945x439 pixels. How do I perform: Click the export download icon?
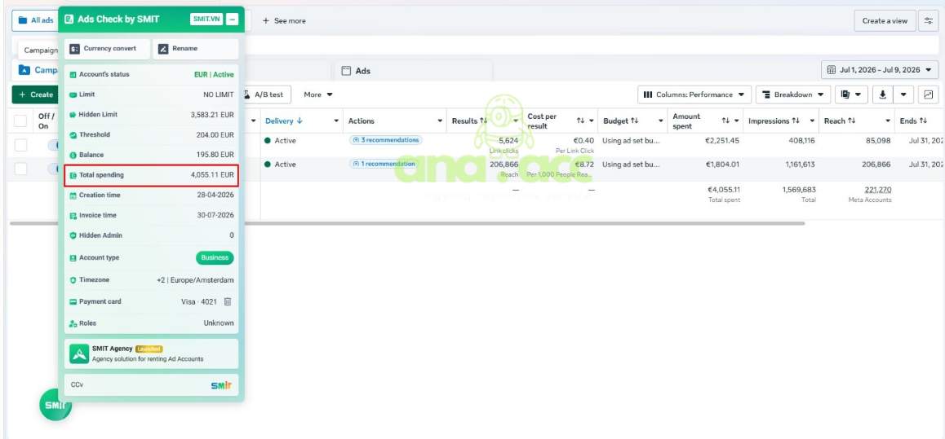tap(883, 94)
